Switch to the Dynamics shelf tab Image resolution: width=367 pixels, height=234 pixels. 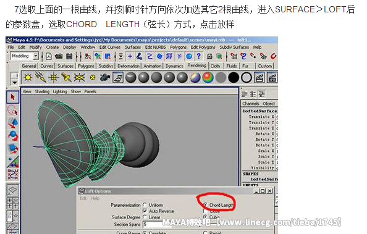[x=174, y=66]
